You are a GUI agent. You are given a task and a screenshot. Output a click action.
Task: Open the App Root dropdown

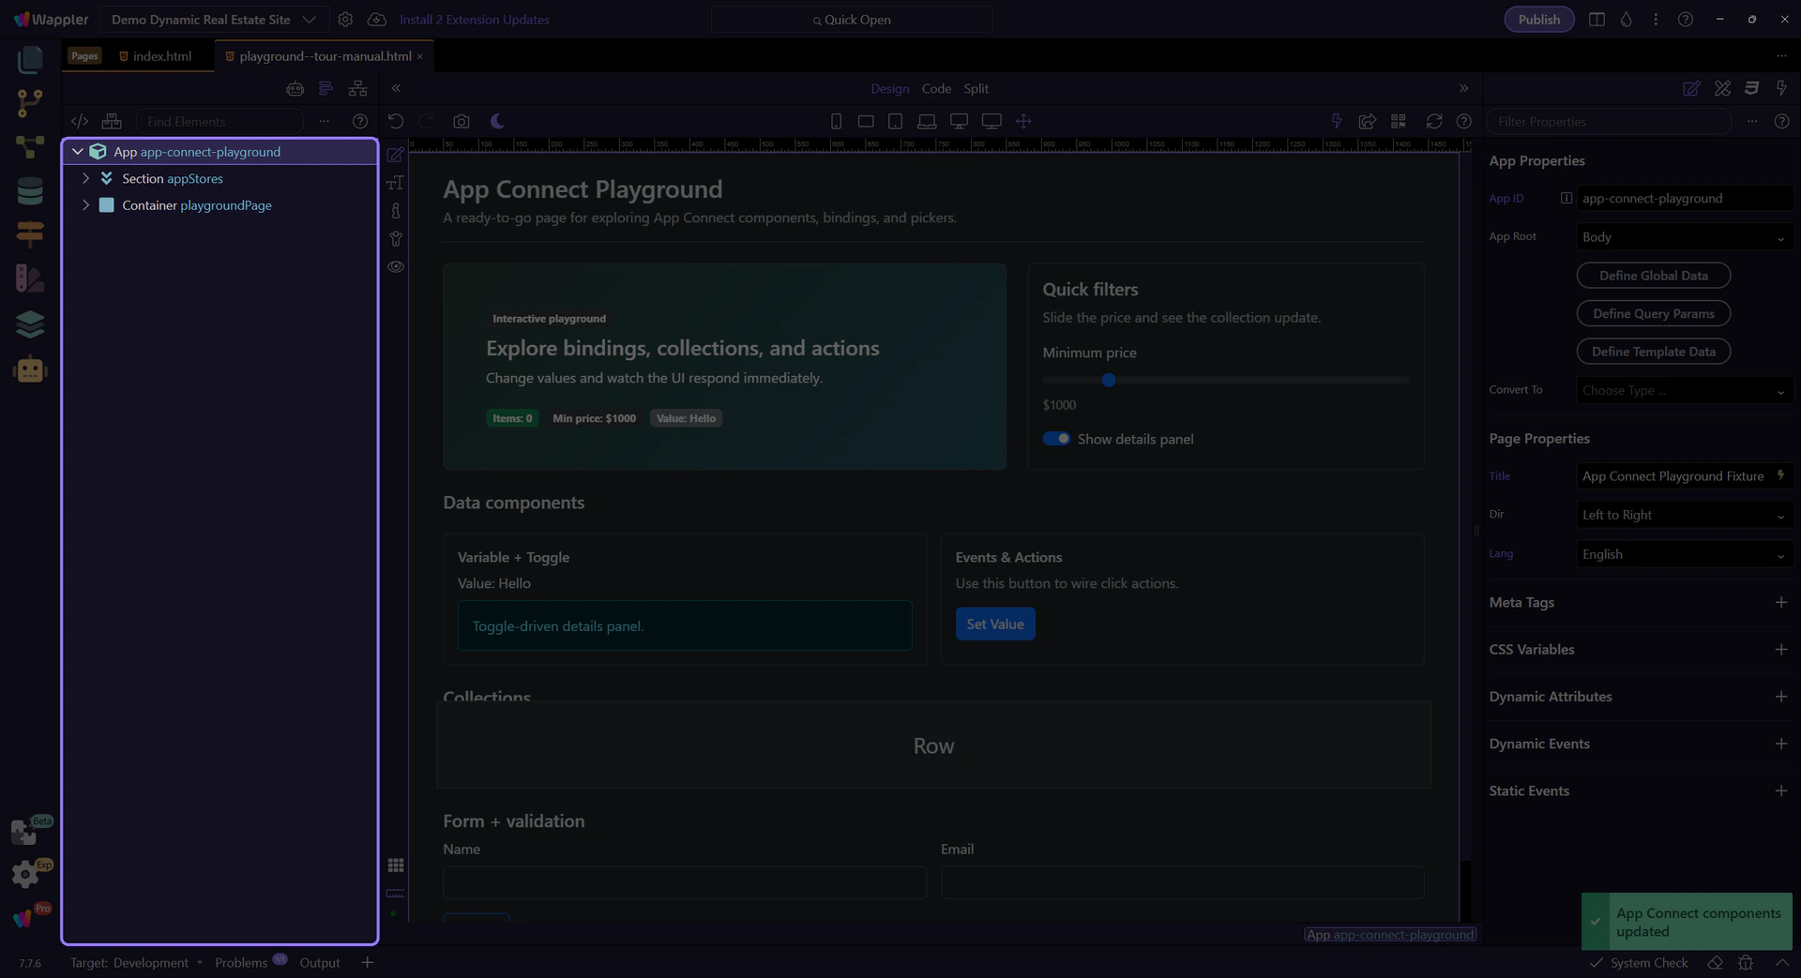[1684, 237]
